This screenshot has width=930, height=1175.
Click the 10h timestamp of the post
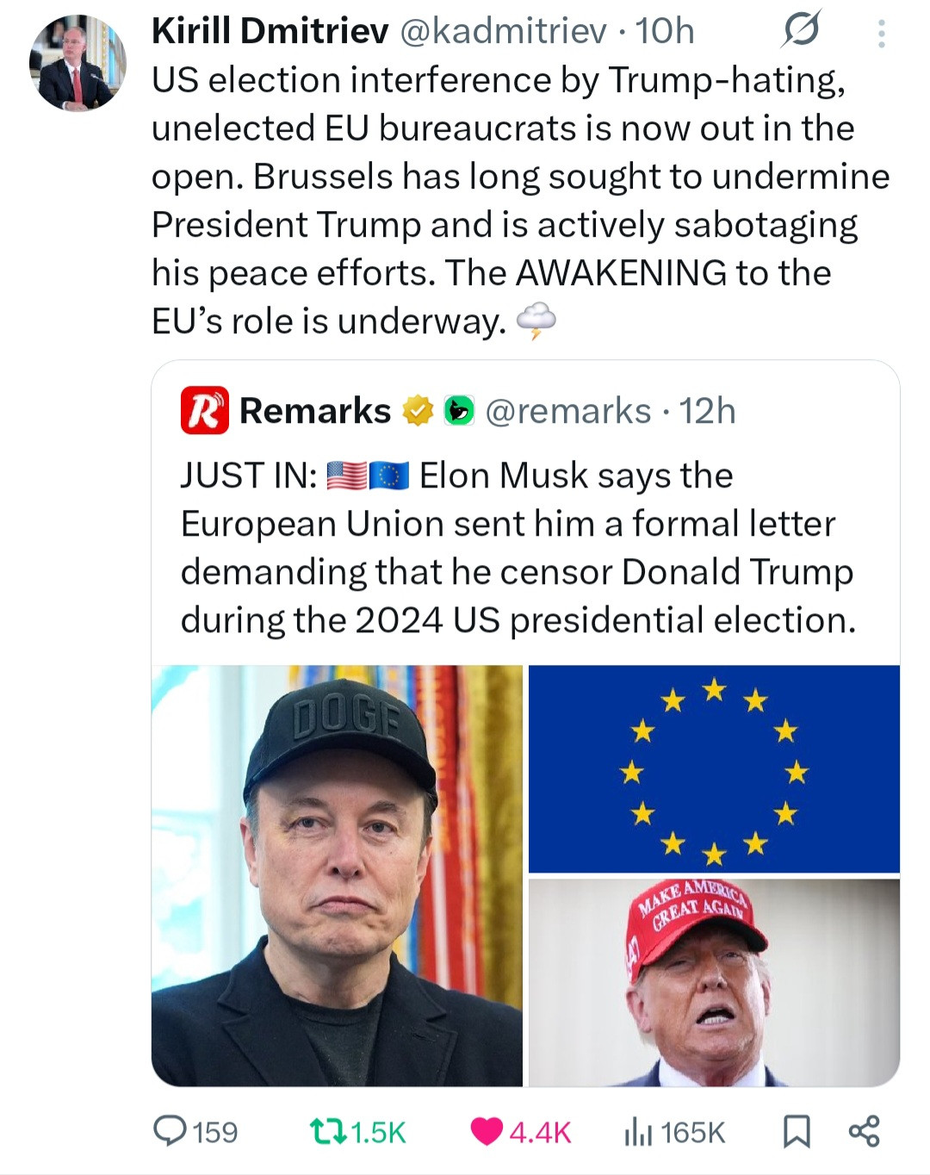(x=665, y=31)
